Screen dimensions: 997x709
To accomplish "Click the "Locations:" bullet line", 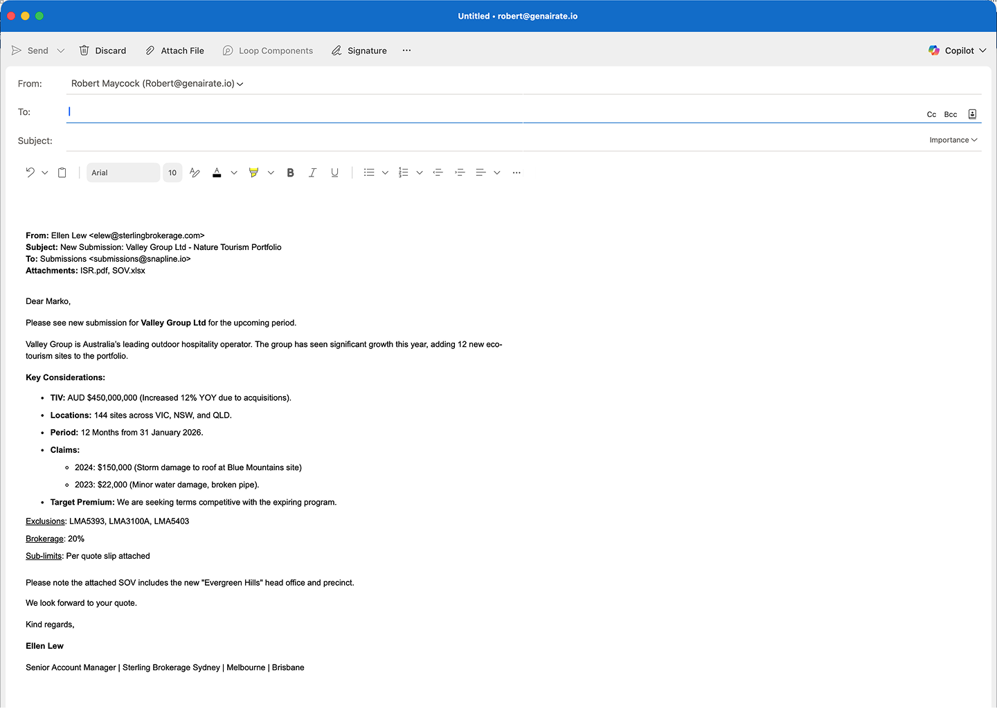I will point(141,415).
